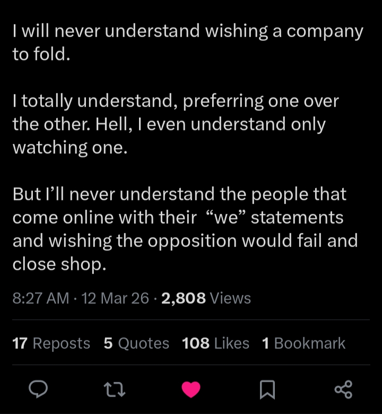The image size is (382, 414).
Task: Open the 5 Quotes list
Action: 136,343
